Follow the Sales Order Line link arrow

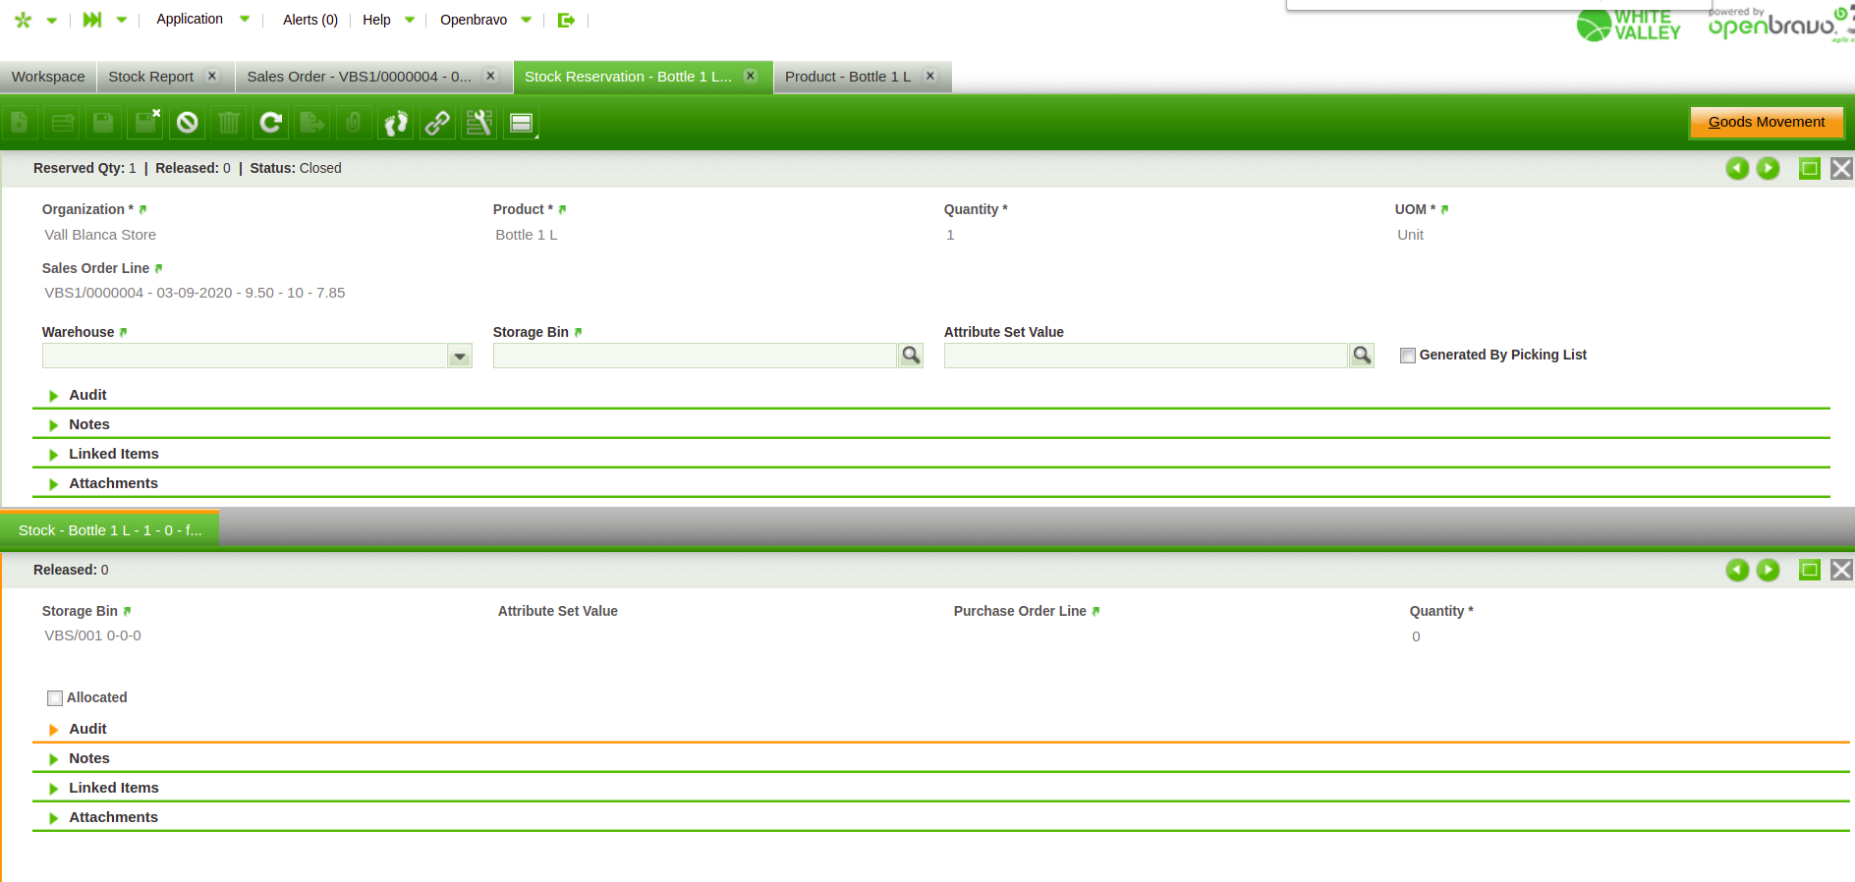point(158,269)
